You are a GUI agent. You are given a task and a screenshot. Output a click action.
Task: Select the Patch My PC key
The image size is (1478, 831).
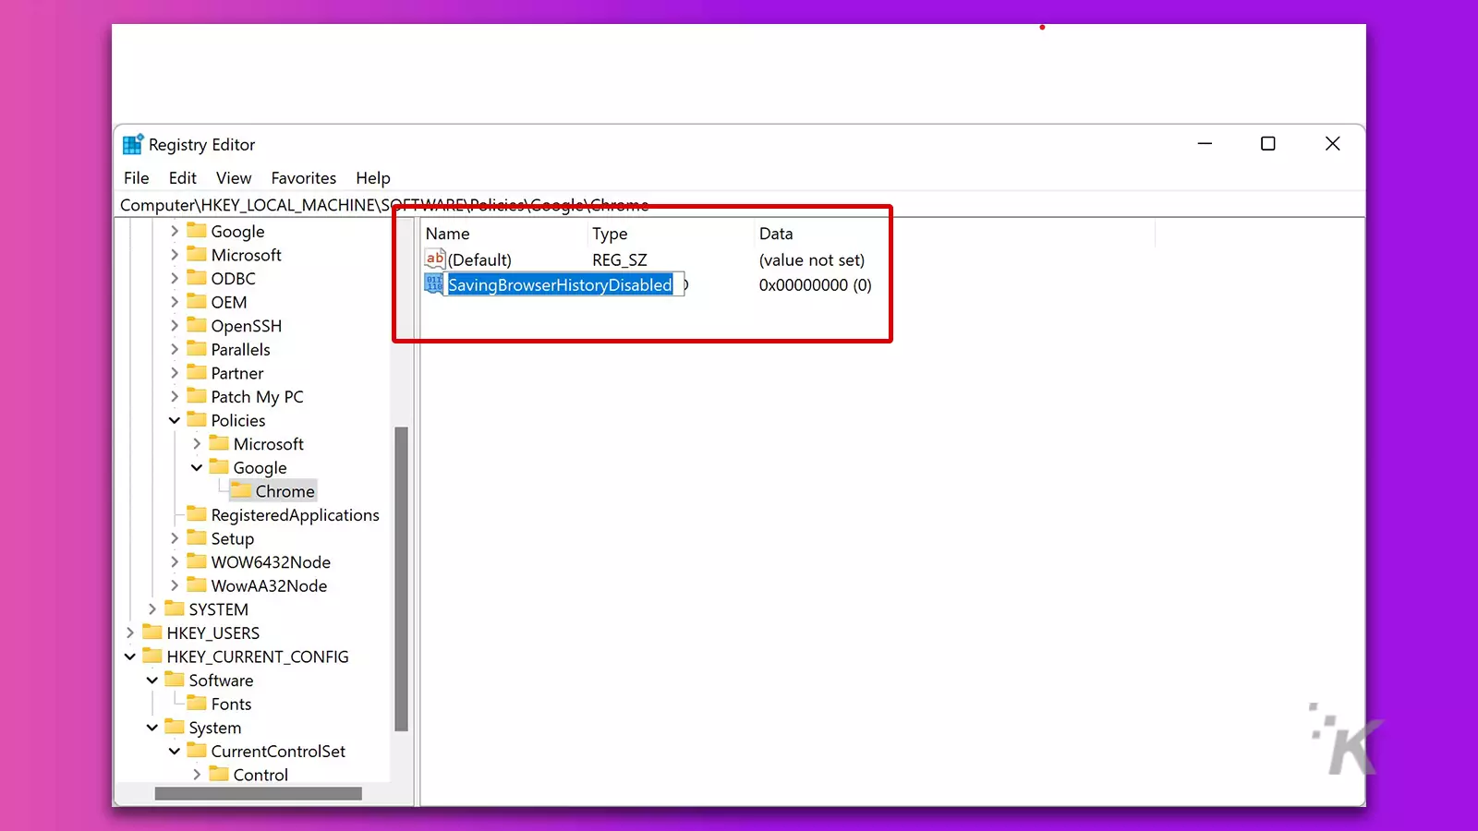(x=257, y=397)
